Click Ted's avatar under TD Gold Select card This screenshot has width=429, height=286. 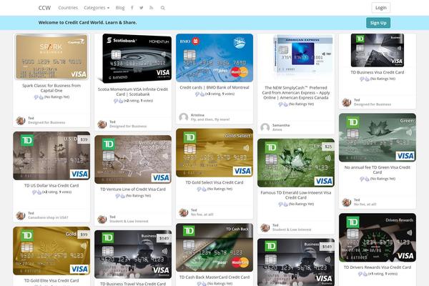(184, 212)
